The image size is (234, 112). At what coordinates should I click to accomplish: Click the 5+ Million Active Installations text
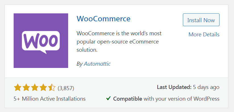point(49,99)
